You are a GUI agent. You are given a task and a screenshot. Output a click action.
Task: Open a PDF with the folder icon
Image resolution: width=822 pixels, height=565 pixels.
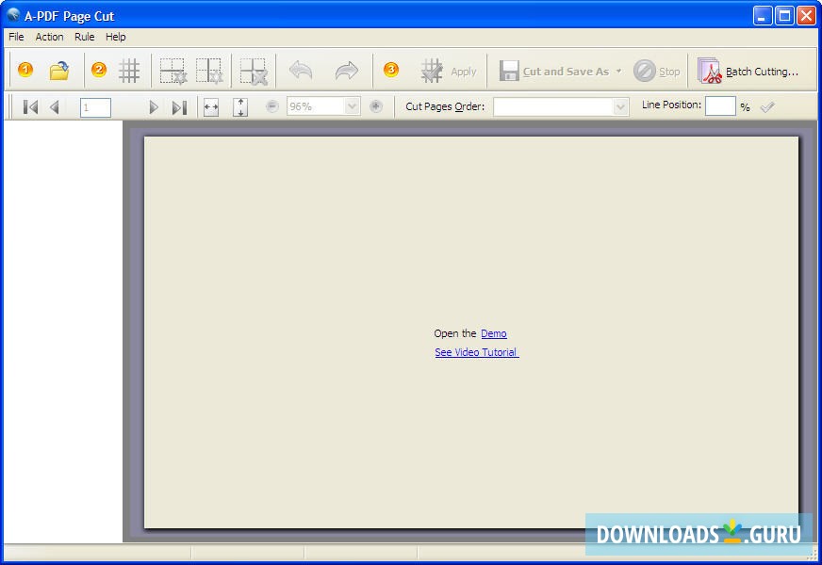[59, 71]
